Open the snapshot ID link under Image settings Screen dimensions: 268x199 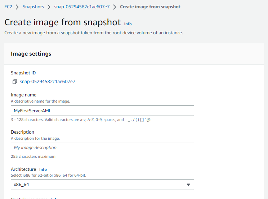(48, 82)
